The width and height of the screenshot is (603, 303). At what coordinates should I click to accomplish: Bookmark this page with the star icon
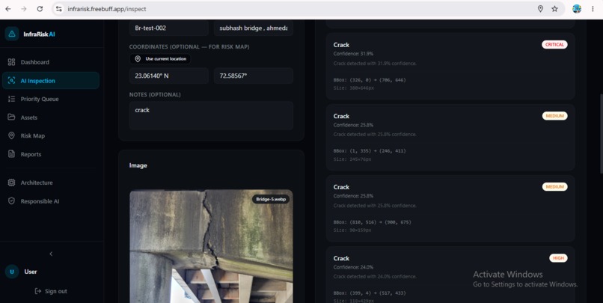(x=554, y=9)
